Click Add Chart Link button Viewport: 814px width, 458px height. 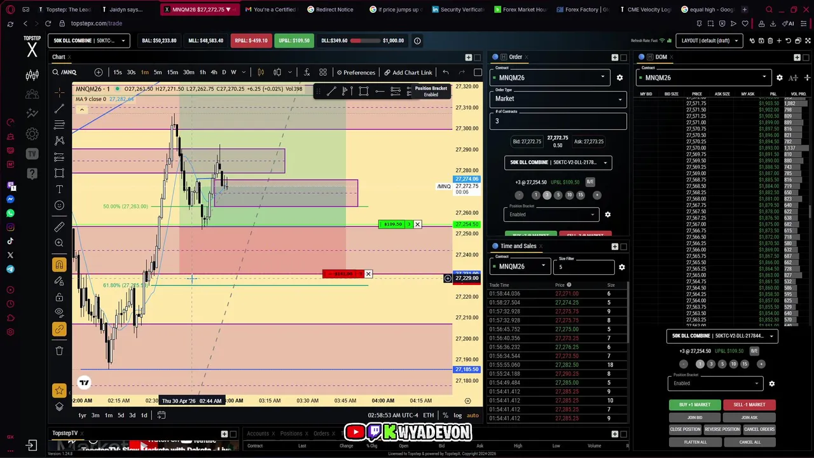(x=408, y=73)
